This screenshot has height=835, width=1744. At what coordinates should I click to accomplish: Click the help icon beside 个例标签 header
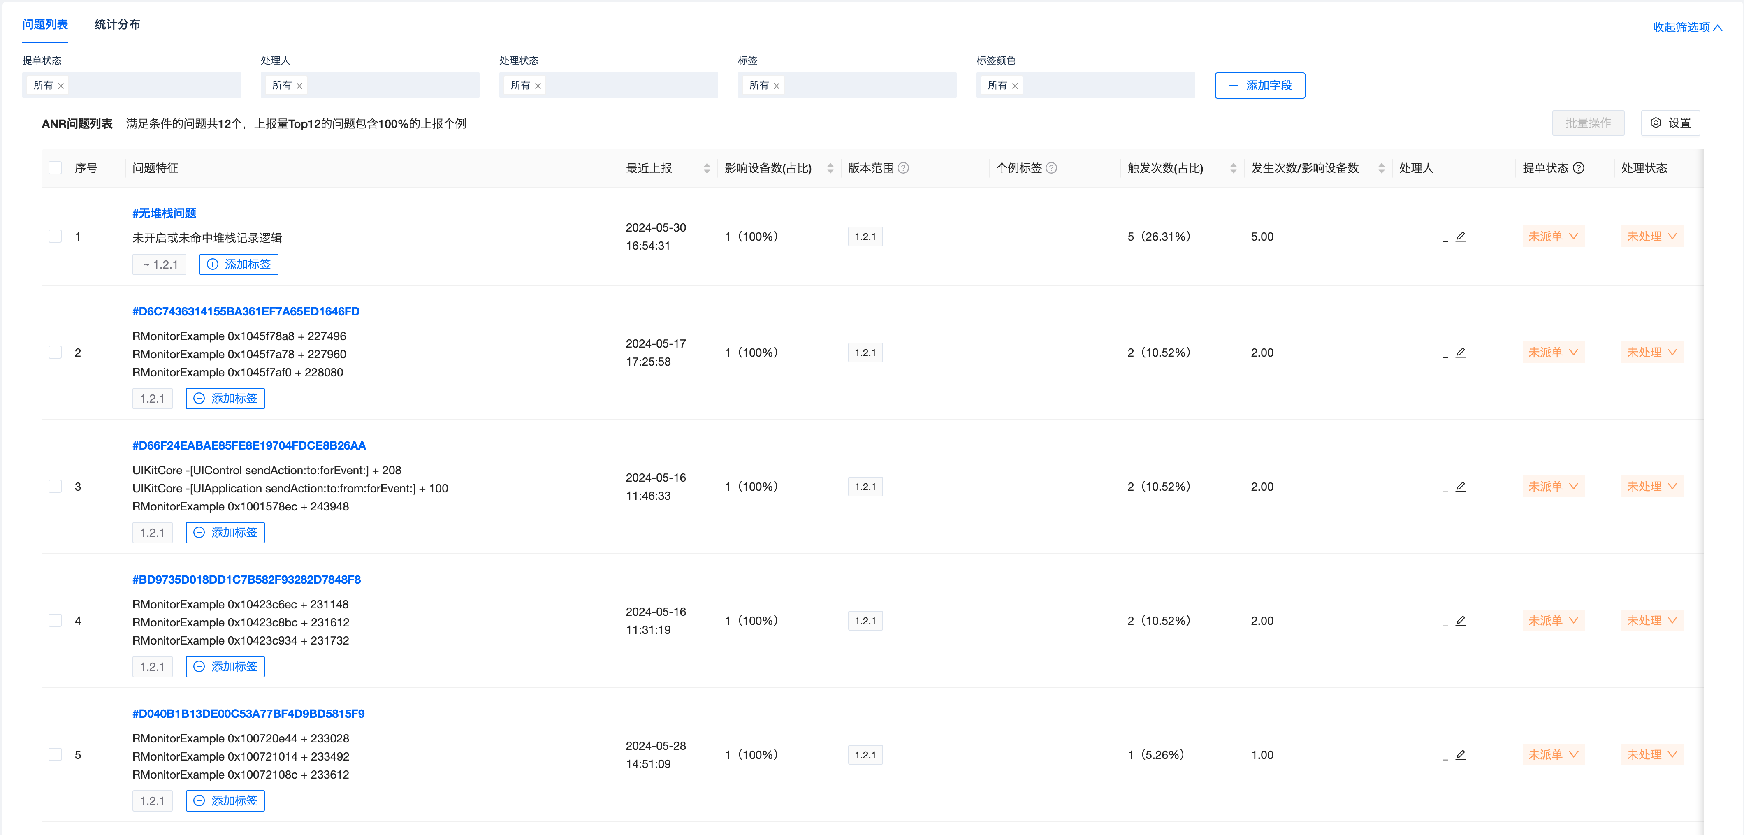click(1051, 168)
